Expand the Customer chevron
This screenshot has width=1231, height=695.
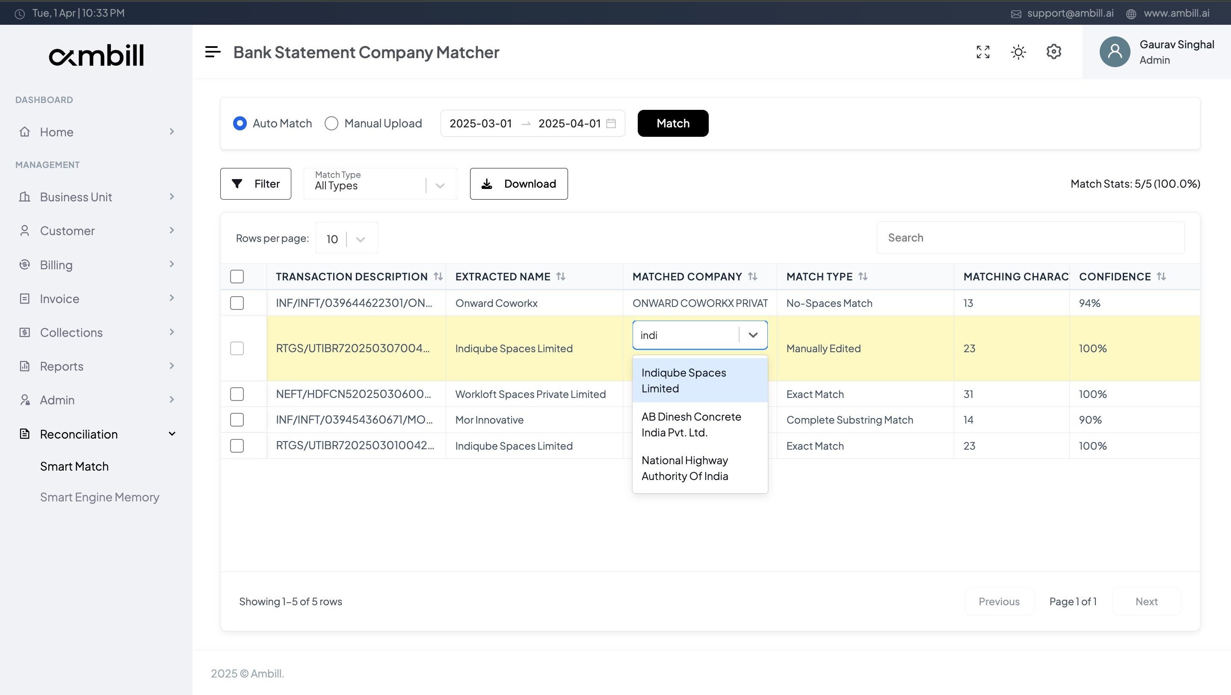pos(172,230)
